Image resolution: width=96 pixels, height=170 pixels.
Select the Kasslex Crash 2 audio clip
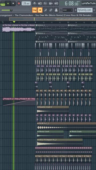(x=53, y=110)
